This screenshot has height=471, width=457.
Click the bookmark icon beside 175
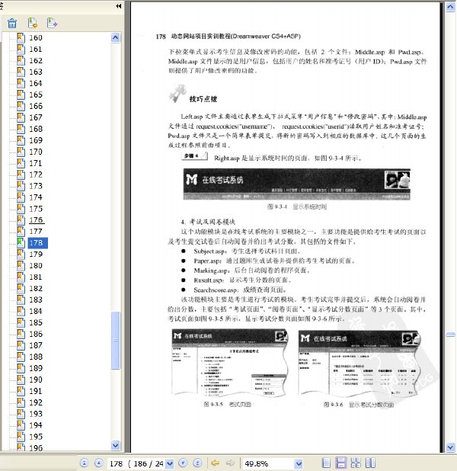[x=21, y=209]
